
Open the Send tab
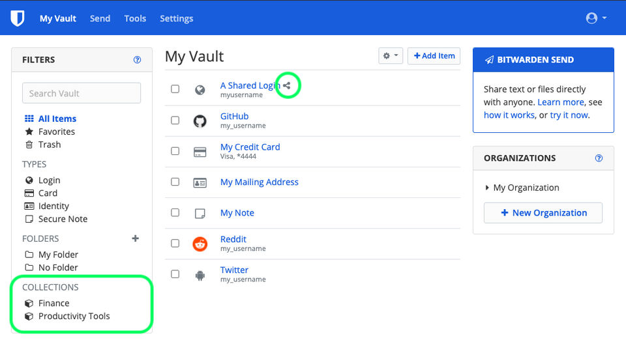click(100, 18)
